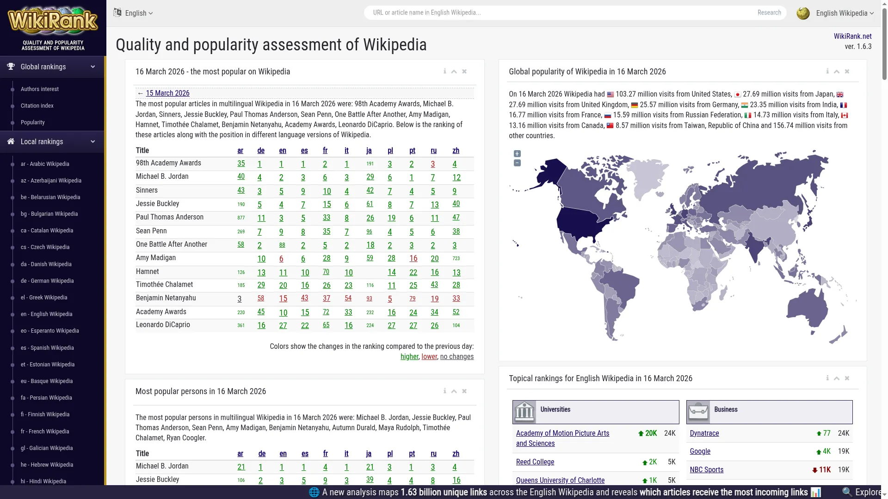The image size is (888, 499).
Task: Open info icon of Global popularity panel
Action: (827, 71)
